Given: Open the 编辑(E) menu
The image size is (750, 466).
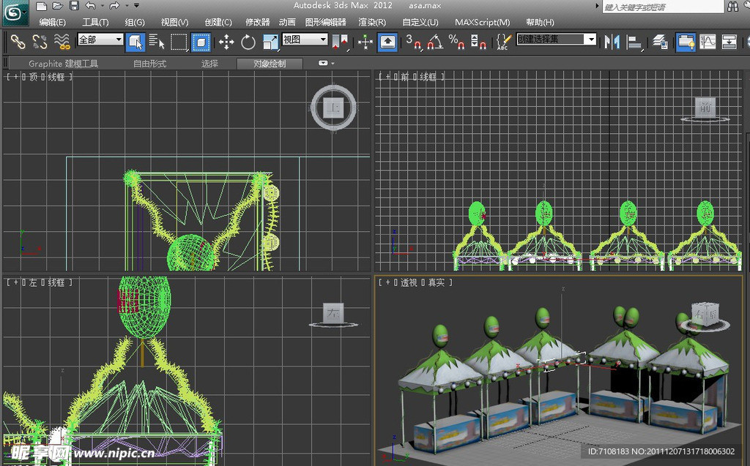Looking at the screenshot, I should pyautogui.click(x=52, y=23).
